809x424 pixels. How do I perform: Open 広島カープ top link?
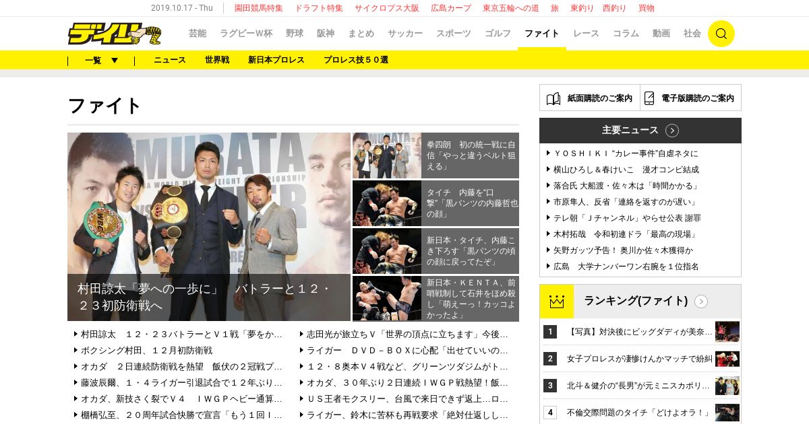[451, 8]
